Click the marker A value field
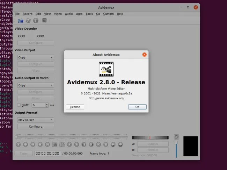Image resolution: width=227 pixels, height=170 pixels. pyautogui.click(x=153, y=144)
